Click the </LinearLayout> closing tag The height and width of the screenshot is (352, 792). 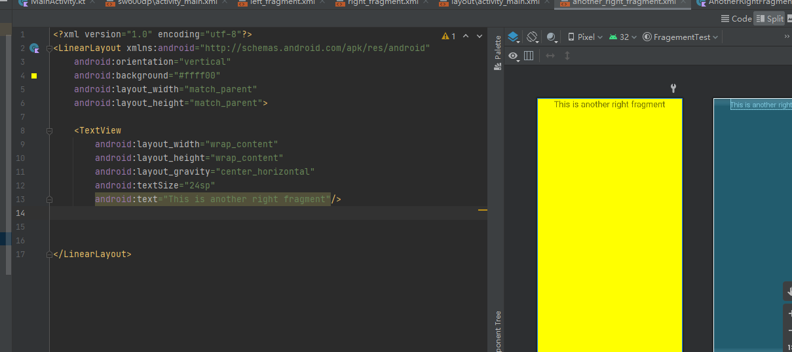coord(92,254)
